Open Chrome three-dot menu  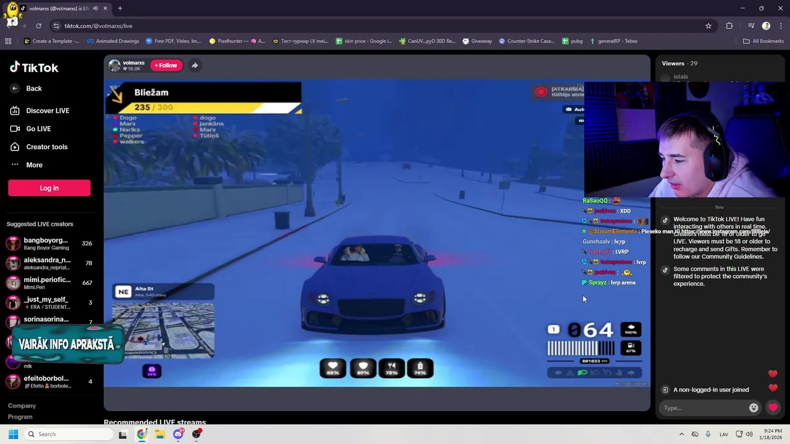[x=780, y=26]
